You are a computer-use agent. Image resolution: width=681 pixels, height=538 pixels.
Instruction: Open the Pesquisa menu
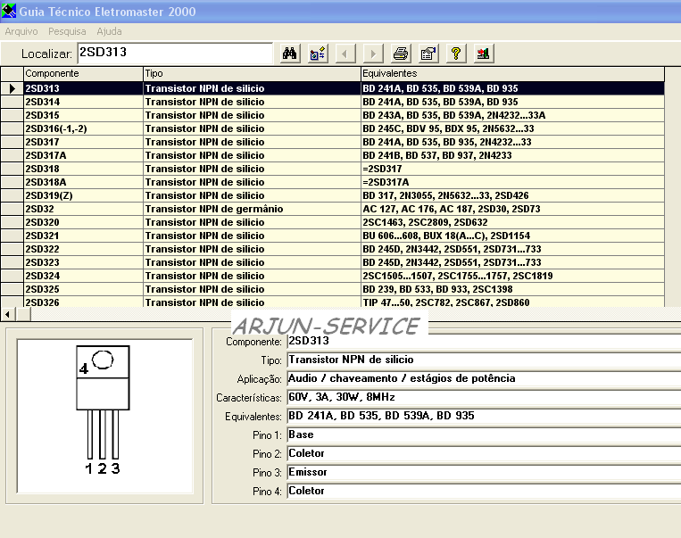tap(67, 31)
